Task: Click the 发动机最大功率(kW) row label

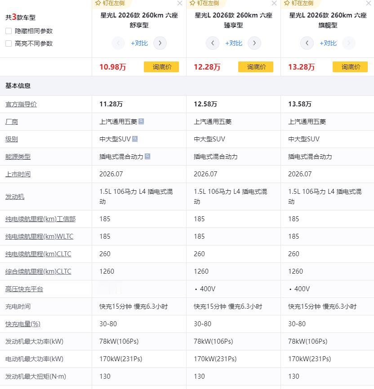Action: pos(34,341)
